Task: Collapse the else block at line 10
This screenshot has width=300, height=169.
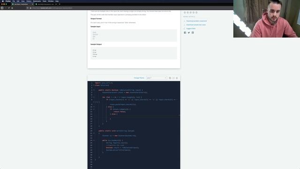Action: pos(94,107)
